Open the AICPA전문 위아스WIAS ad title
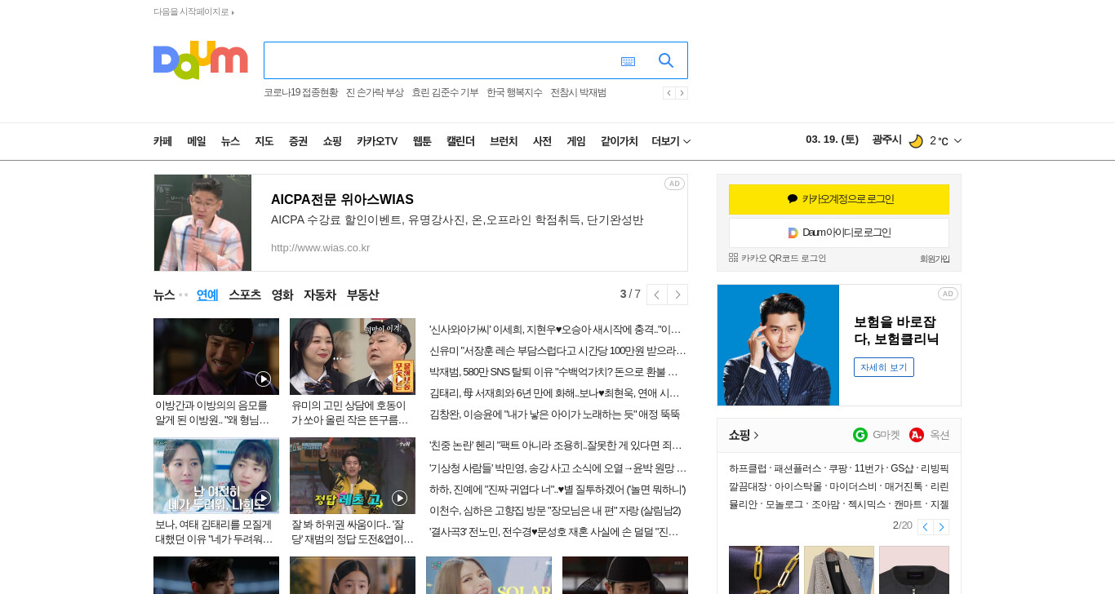Viewport: 1115px width, 594px height. [x=342, y=200]
